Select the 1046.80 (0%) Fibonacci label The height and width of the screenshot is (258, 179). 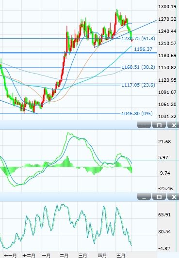[x=137, y=114]
